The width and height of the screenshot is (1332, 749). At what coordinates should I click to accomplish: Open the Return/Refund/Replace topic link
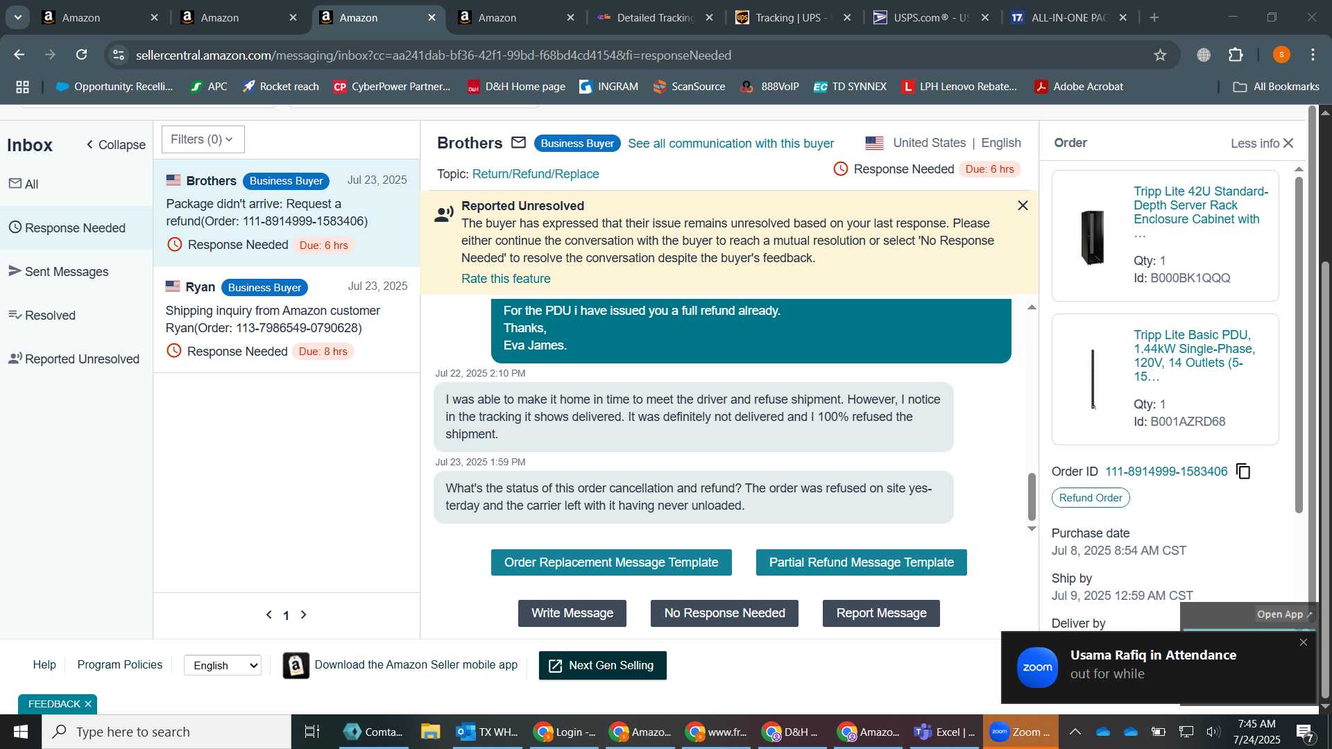536,174
